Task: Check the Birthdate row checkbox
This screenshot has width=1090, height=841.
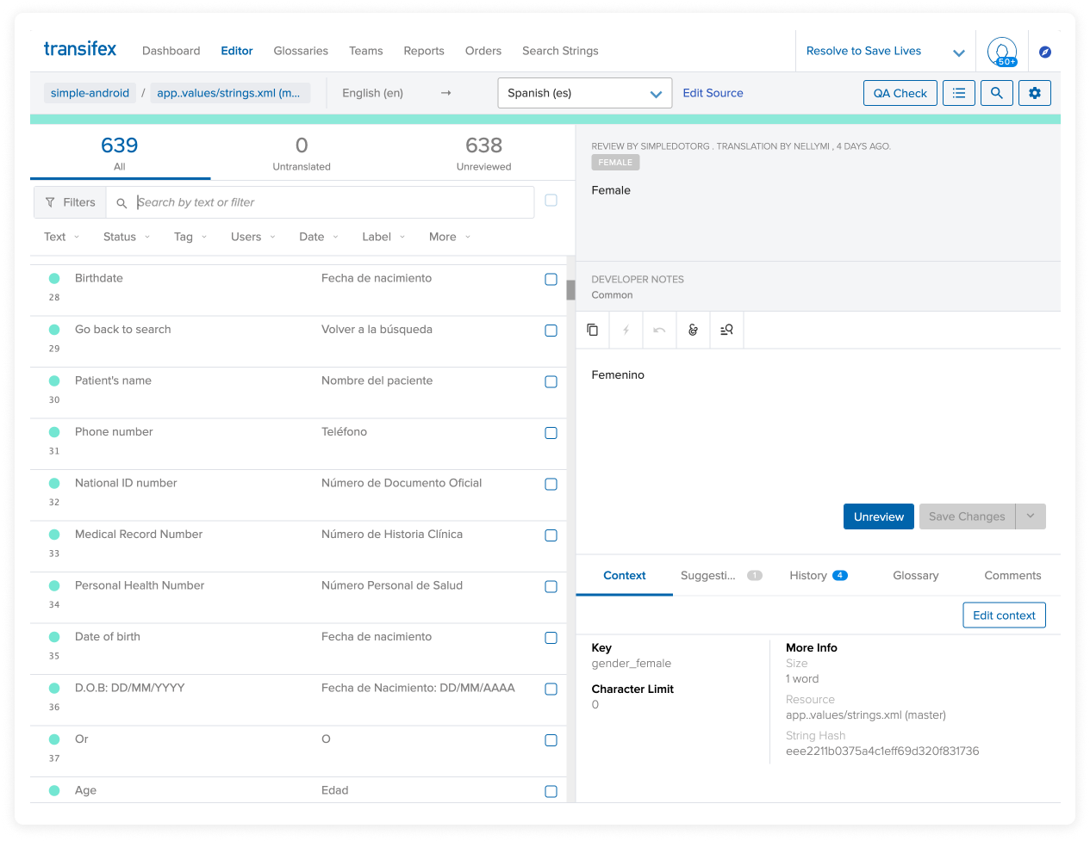Action: (x=551, y=280)
